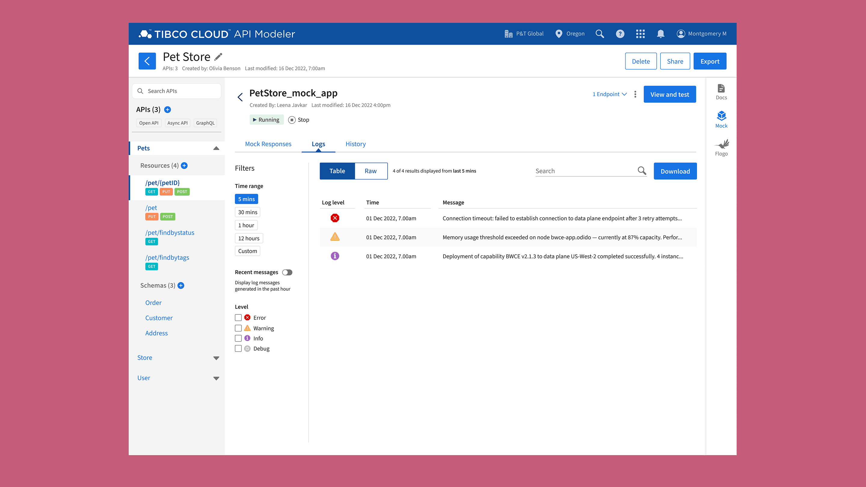Expand the 1 Endpoint dropdown

pyautogui.click(x=609, y=94)
